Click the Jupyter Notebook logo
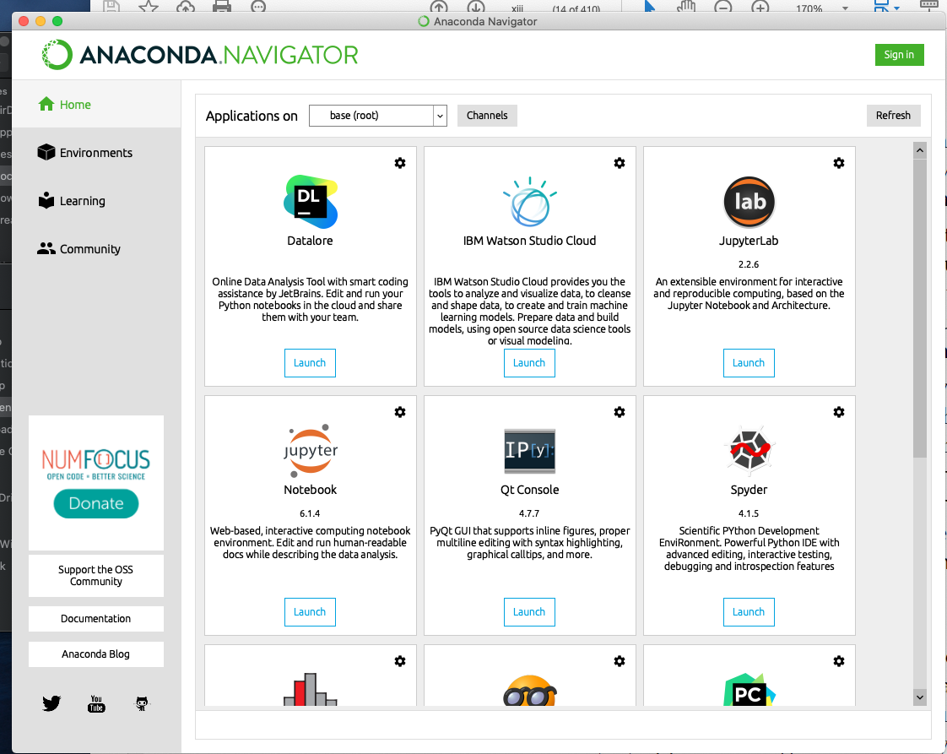This screenshot has width=947, height=754. click(311, 449)
